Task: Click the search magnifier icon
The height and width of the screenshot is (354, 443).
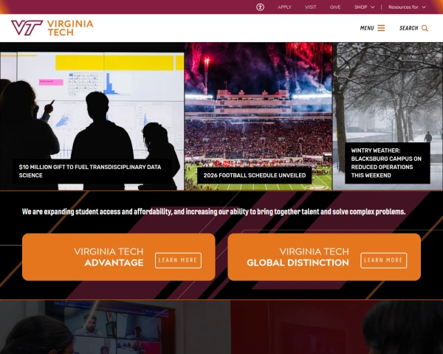Action: [425, 28]
